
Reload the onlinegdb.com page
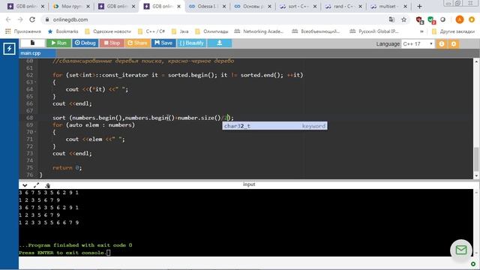click(x=32, y=19)
